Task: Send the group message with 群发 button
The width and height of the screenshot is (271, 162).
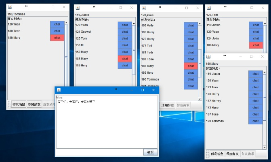Action: [150, 152]
